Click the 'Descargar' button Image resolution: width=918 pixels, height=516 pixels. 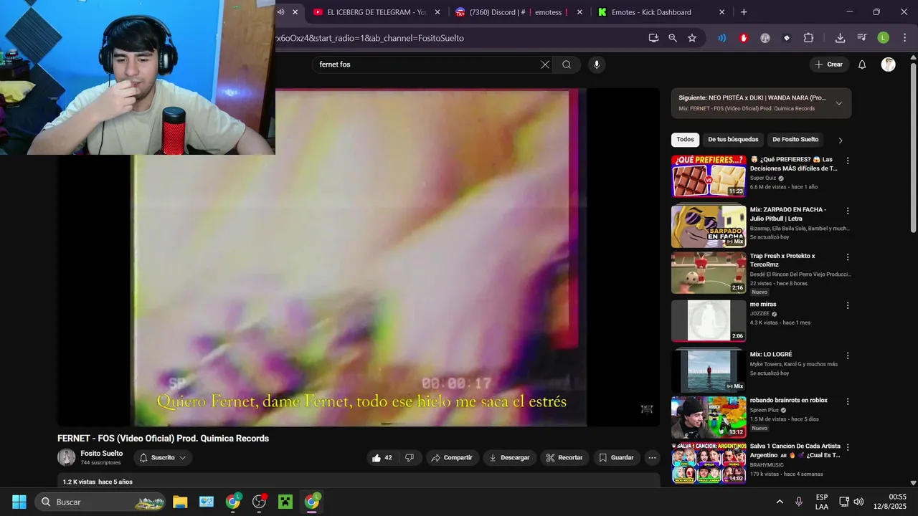[x=510, y=458]
